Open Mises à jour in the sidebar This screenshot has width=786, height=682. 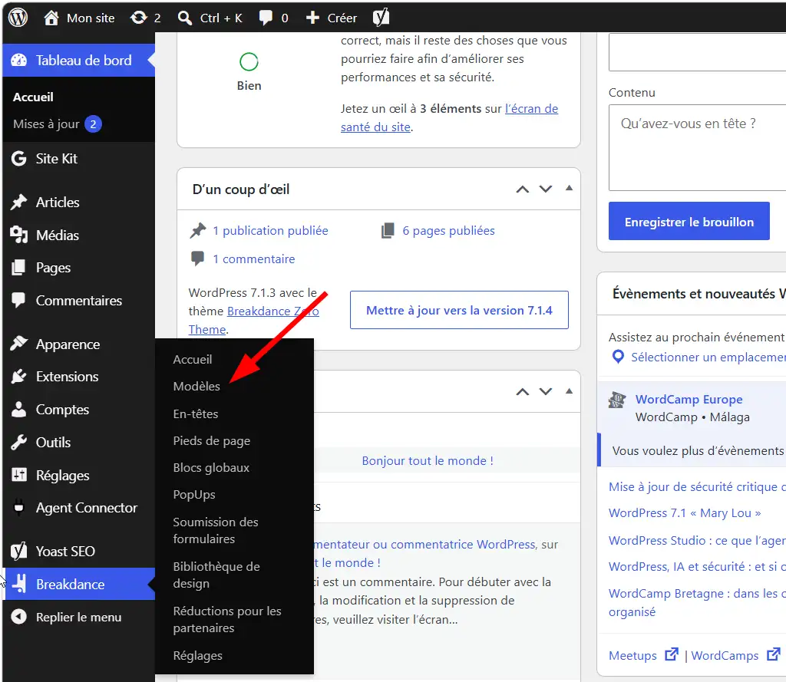coord(57,124)
